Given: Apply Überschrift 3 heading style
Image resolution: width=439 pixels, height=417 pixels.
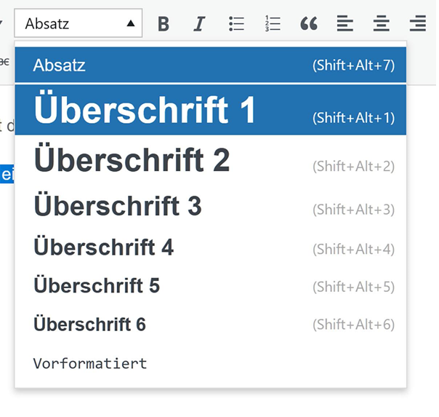Looking at the screenshot, I should [x=211, y=206].
